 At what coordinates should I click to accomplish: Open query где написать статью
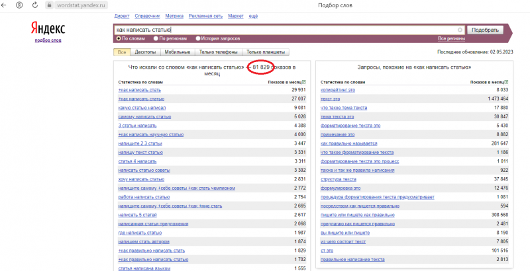click(x=140, y=233)
